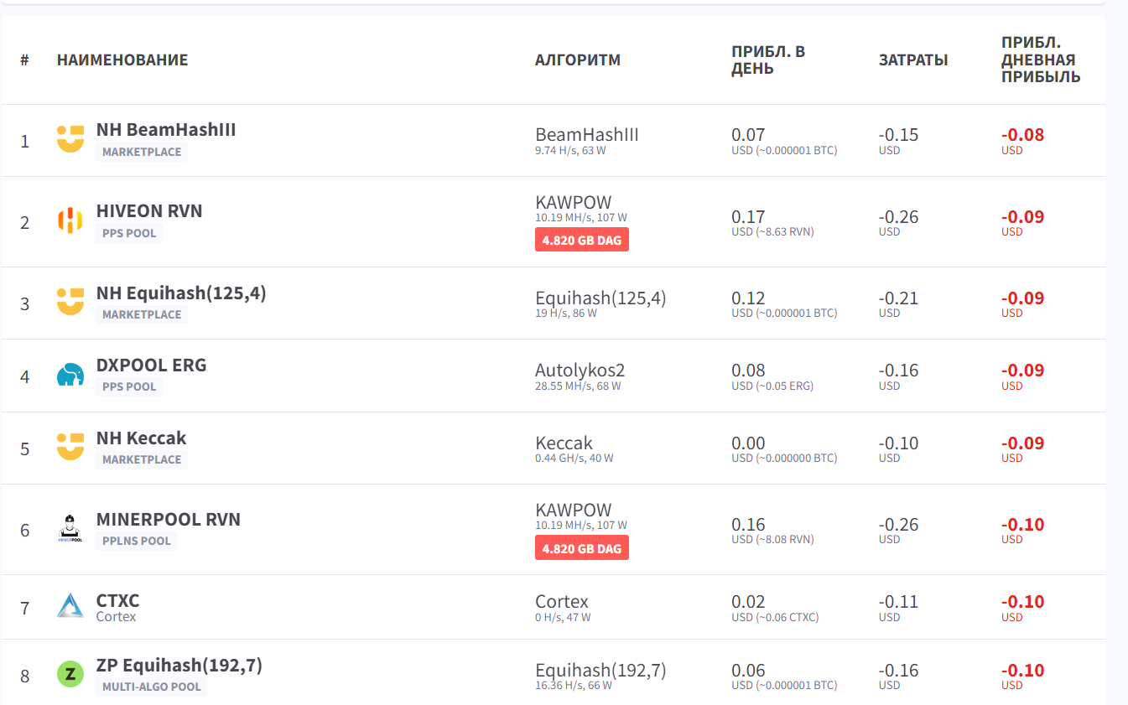Click the Minerpool logo icon in row 6
1128x705 pixels.
(x=70, y=528)
